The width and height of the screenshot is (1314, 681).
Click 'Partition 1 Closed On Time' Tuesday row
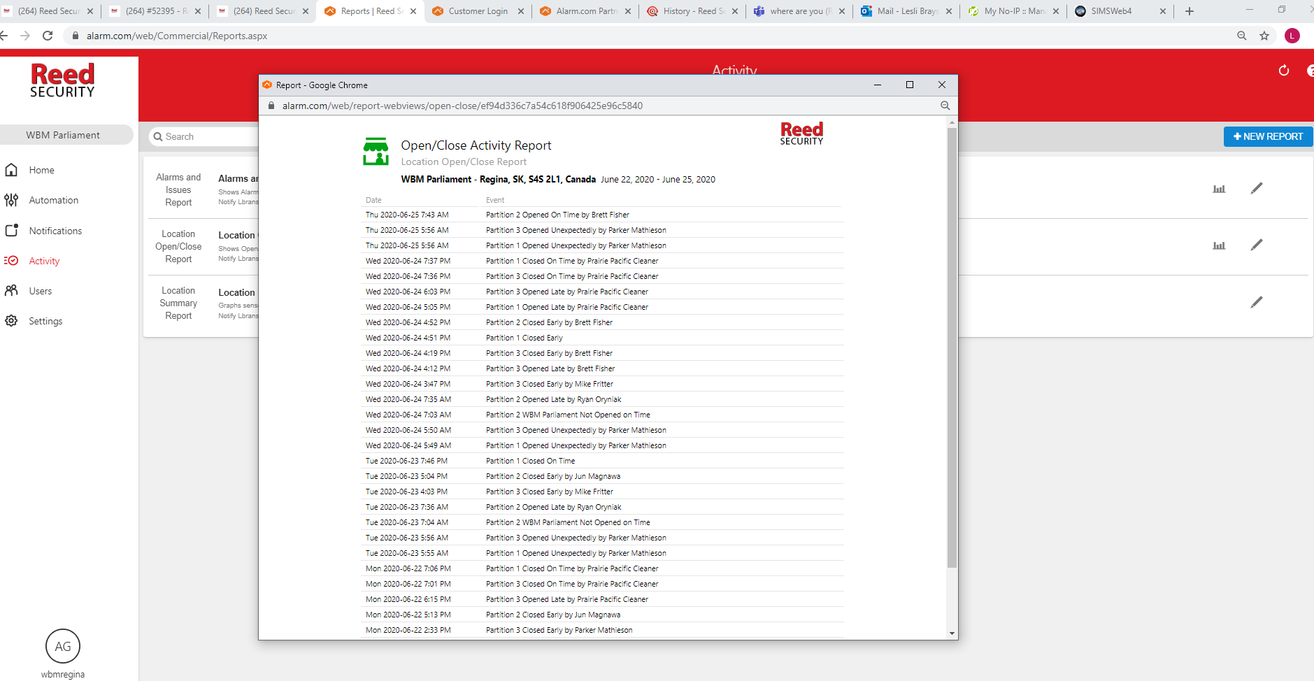point(530,461)
